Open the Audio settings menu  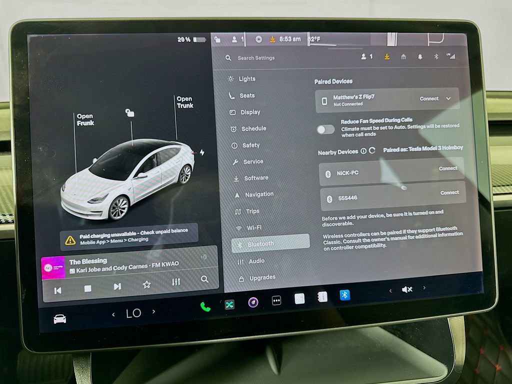point(251,261)
